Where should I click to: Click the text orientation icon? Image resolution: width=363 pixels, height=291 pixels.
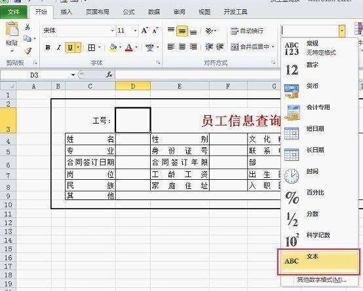pyautogui.click(x=209, y=31)
